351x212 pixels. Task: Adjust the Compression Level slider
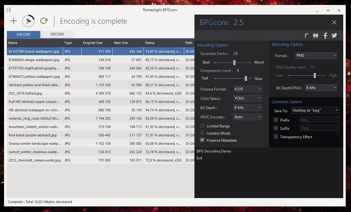246,78
